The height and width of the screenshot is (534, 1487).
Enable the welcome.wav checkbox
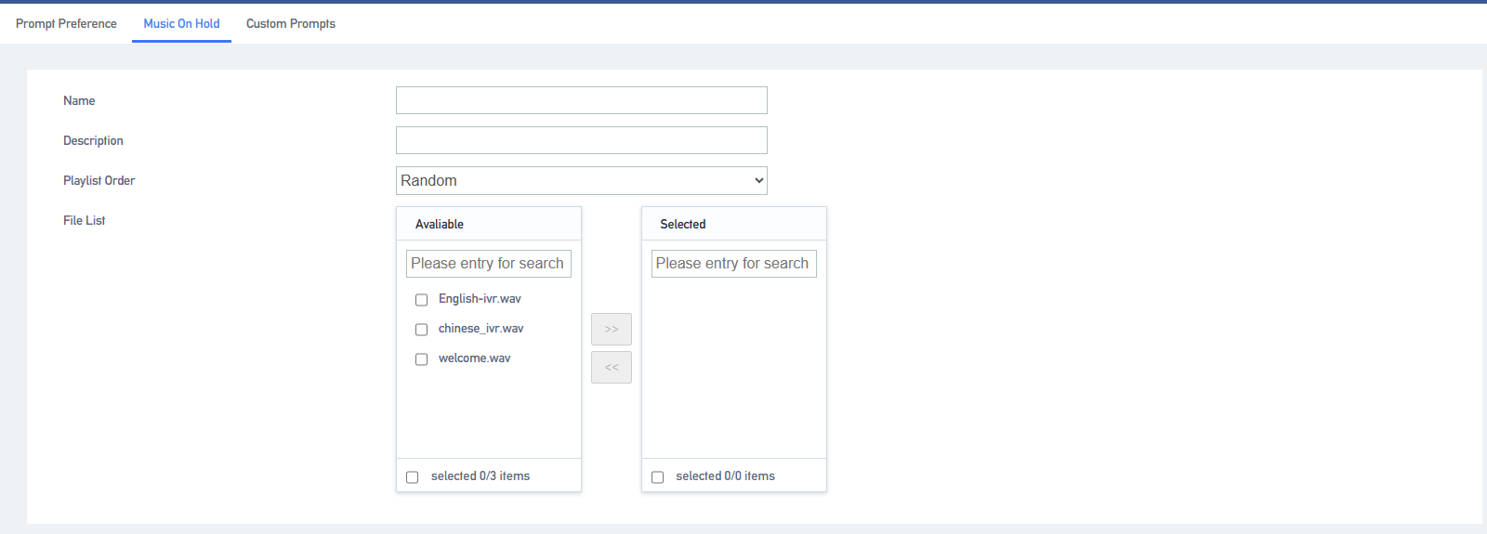421,359
